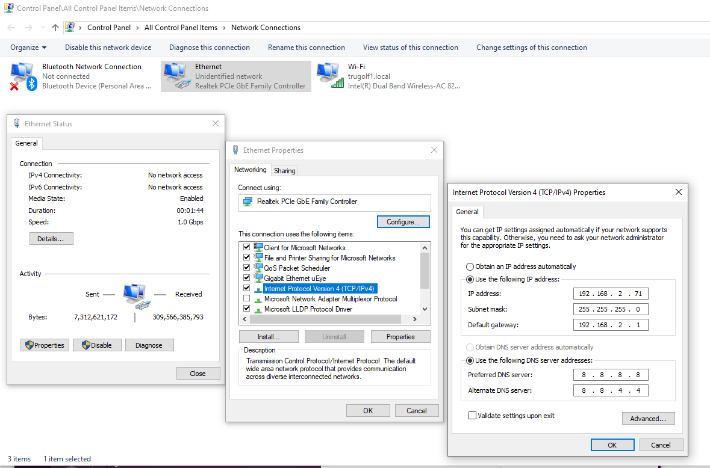Click the QoS Packet Scheduler item icon
The image size is (710, 468).
258,268
